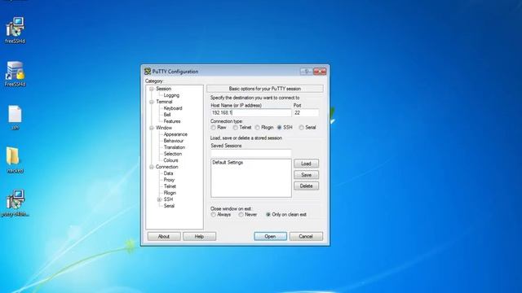The height and width of the screenshot is (293, 522).
Task: Open the Terminal category
Action: 164,102
